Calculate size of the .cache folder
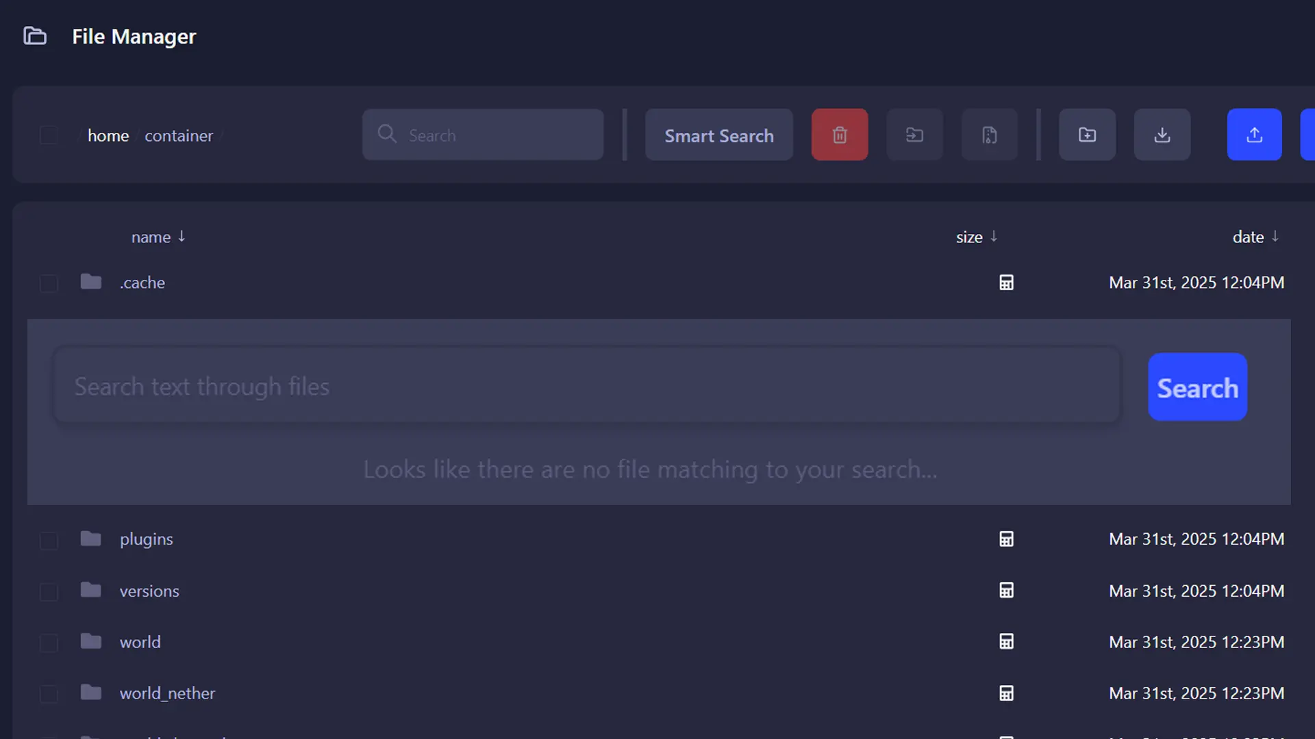This screenshot has height=739, width=1315. (1006, 283)
